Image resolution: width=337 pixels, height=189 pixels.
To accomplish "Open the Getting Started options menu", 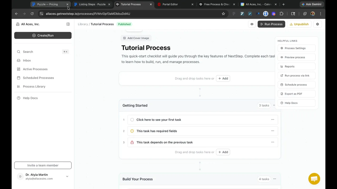I will click(274, 105).
